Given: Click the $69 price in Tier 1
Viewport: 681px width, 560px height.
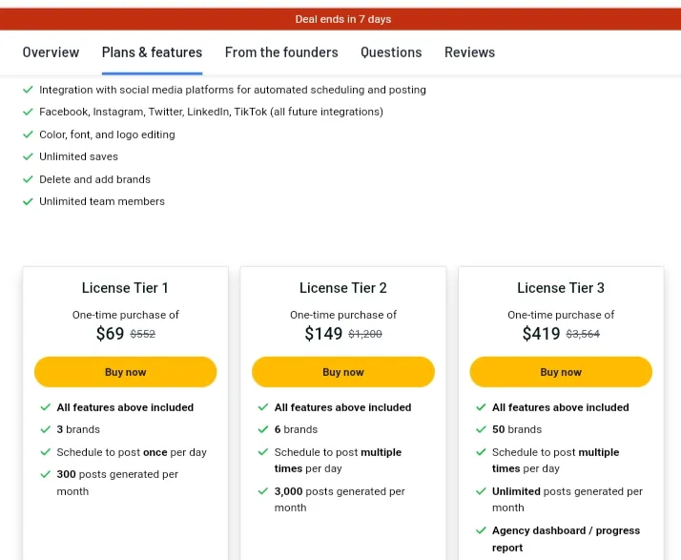Looking at the screenshot, I should (x=111, y=334).
